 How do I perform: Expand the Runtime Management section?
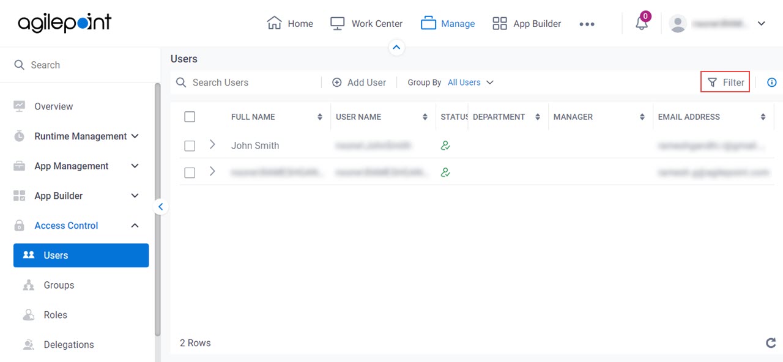(x=135, y=136)
